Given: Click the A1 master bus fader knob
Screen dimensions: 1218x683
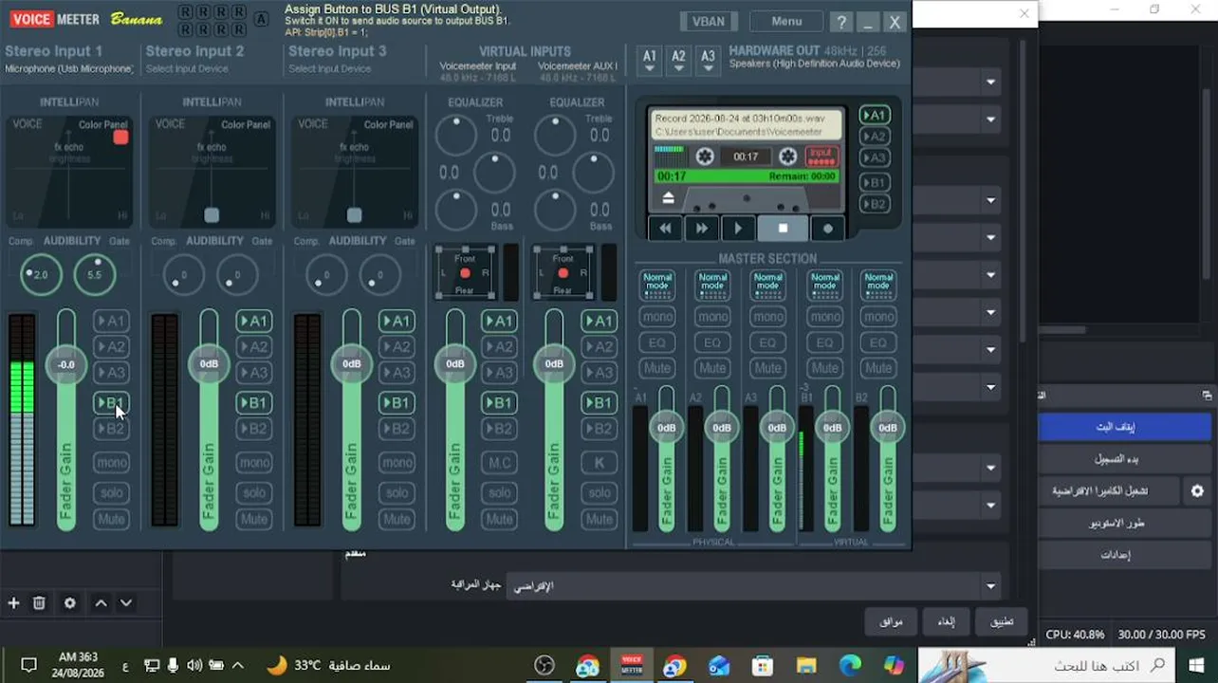Looking at the screenshot, I should pyautogui.click(x=667, y=428).
